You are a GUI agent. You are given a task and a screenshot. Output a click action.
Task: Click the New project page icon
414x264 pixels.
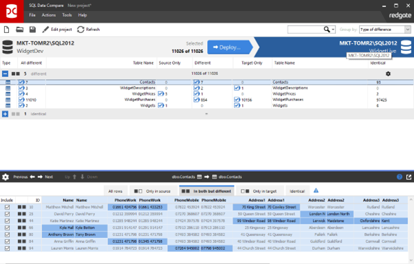(6, 30)
